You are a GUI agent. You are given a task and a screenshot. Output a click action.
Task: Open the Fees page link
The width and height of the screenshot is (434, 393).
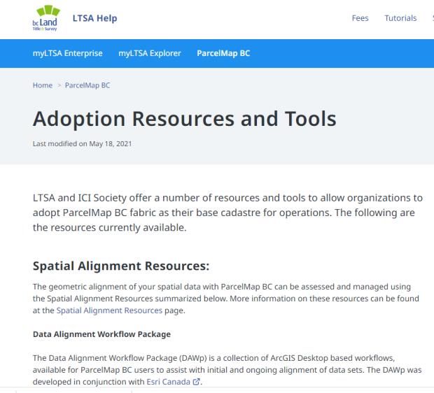pyautogui.click(x=360, y=18)
